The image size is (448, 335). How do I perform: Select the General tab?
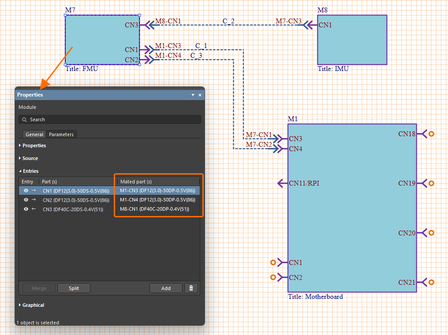34,134
